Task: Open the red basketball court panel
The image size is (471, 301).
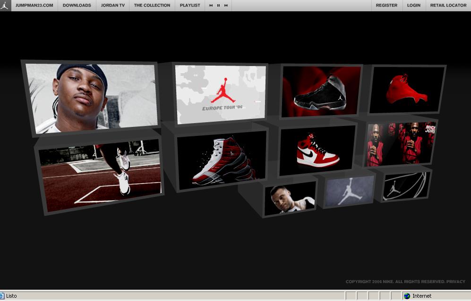Action: (101, 175)
